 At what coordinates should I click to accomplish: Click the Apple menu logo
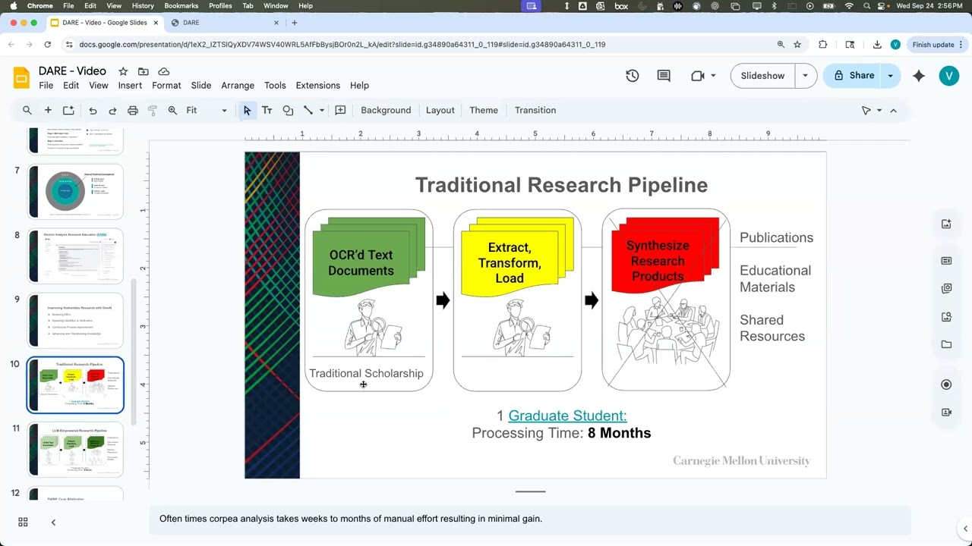click(13, 6)
